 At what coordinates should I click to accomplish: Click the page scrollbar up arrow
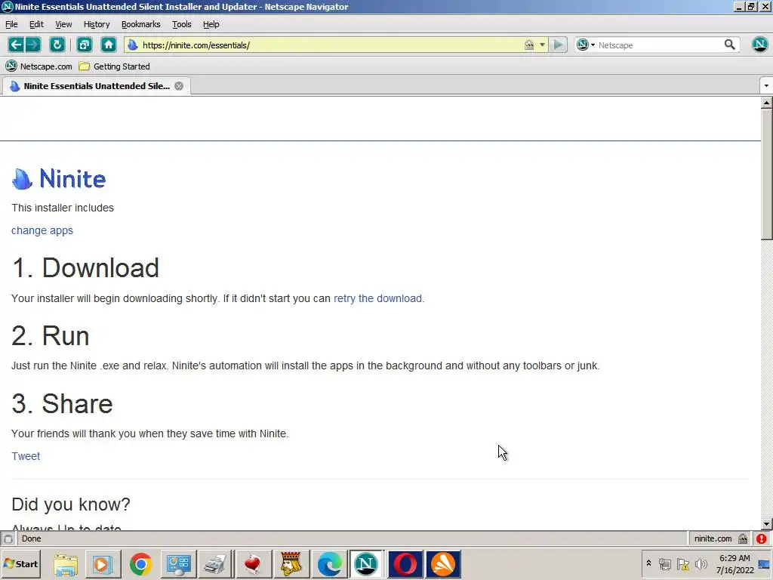point(767,103)
